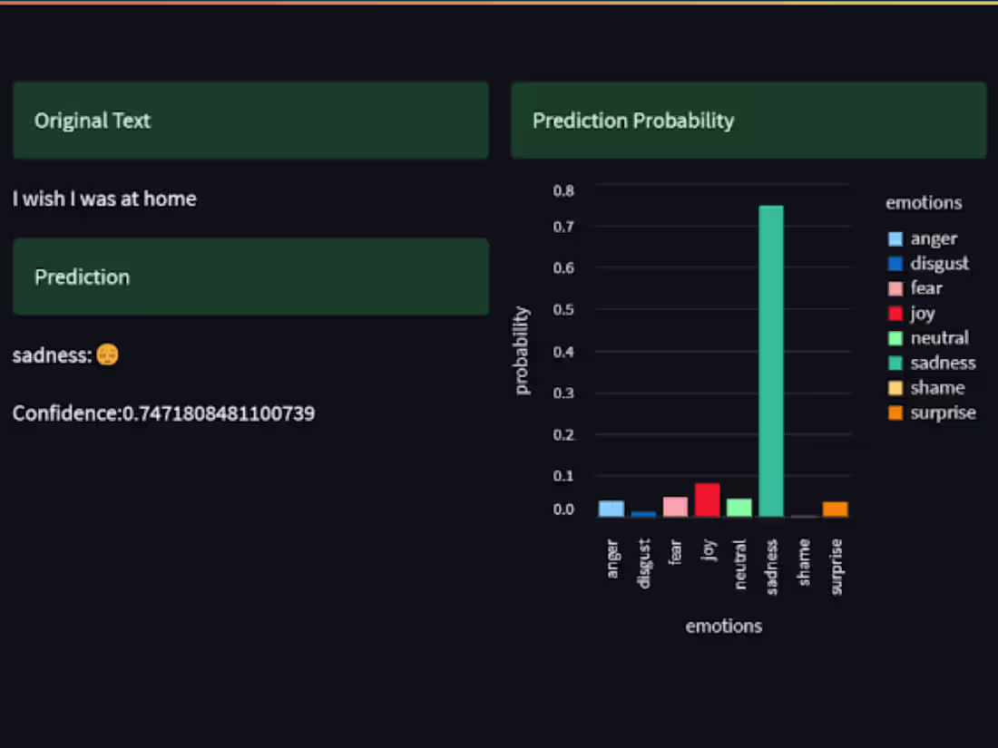Screen dimensions: 998x748
Task: Expand the Prediction Probability section header
Action: pos(748,120)
